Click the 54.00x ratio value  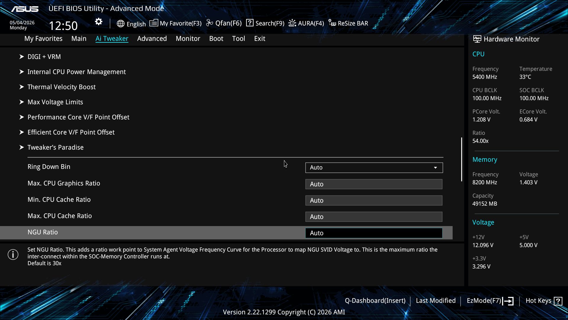[480, 141]
